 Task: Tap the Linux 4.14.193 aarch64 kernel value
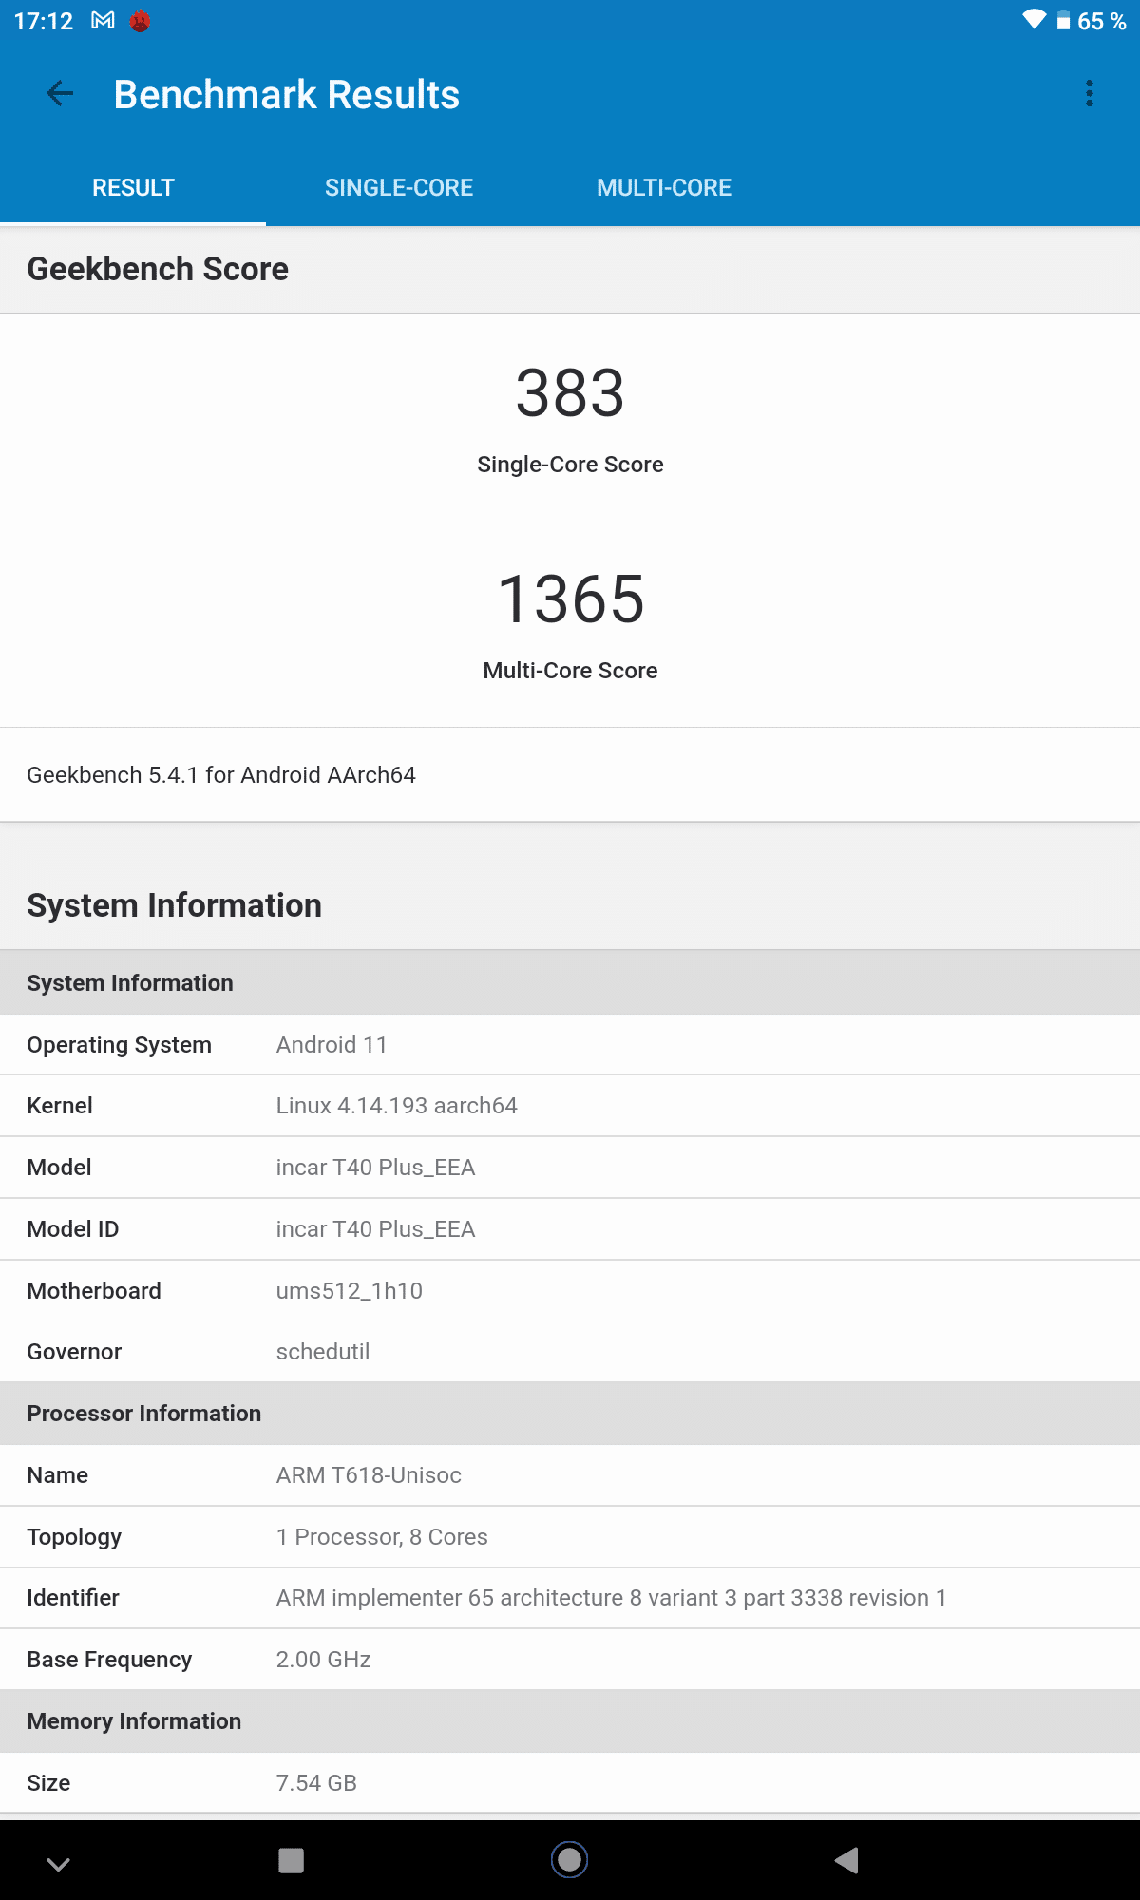(x=397, y=1106)
